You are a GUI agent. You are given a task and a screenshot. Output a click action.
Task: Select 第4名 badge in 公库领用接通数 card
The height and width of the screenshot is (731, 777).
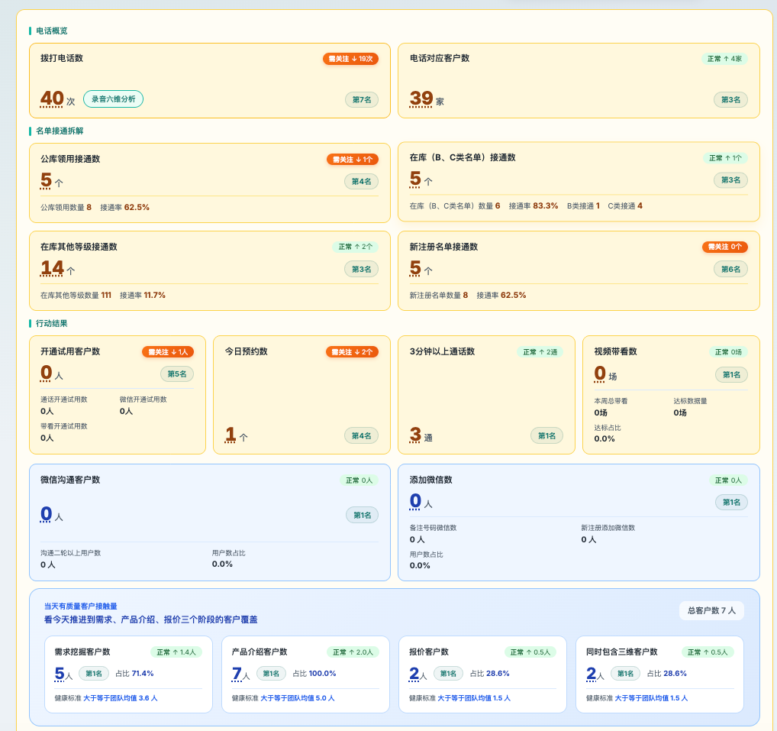pos(361,182)
